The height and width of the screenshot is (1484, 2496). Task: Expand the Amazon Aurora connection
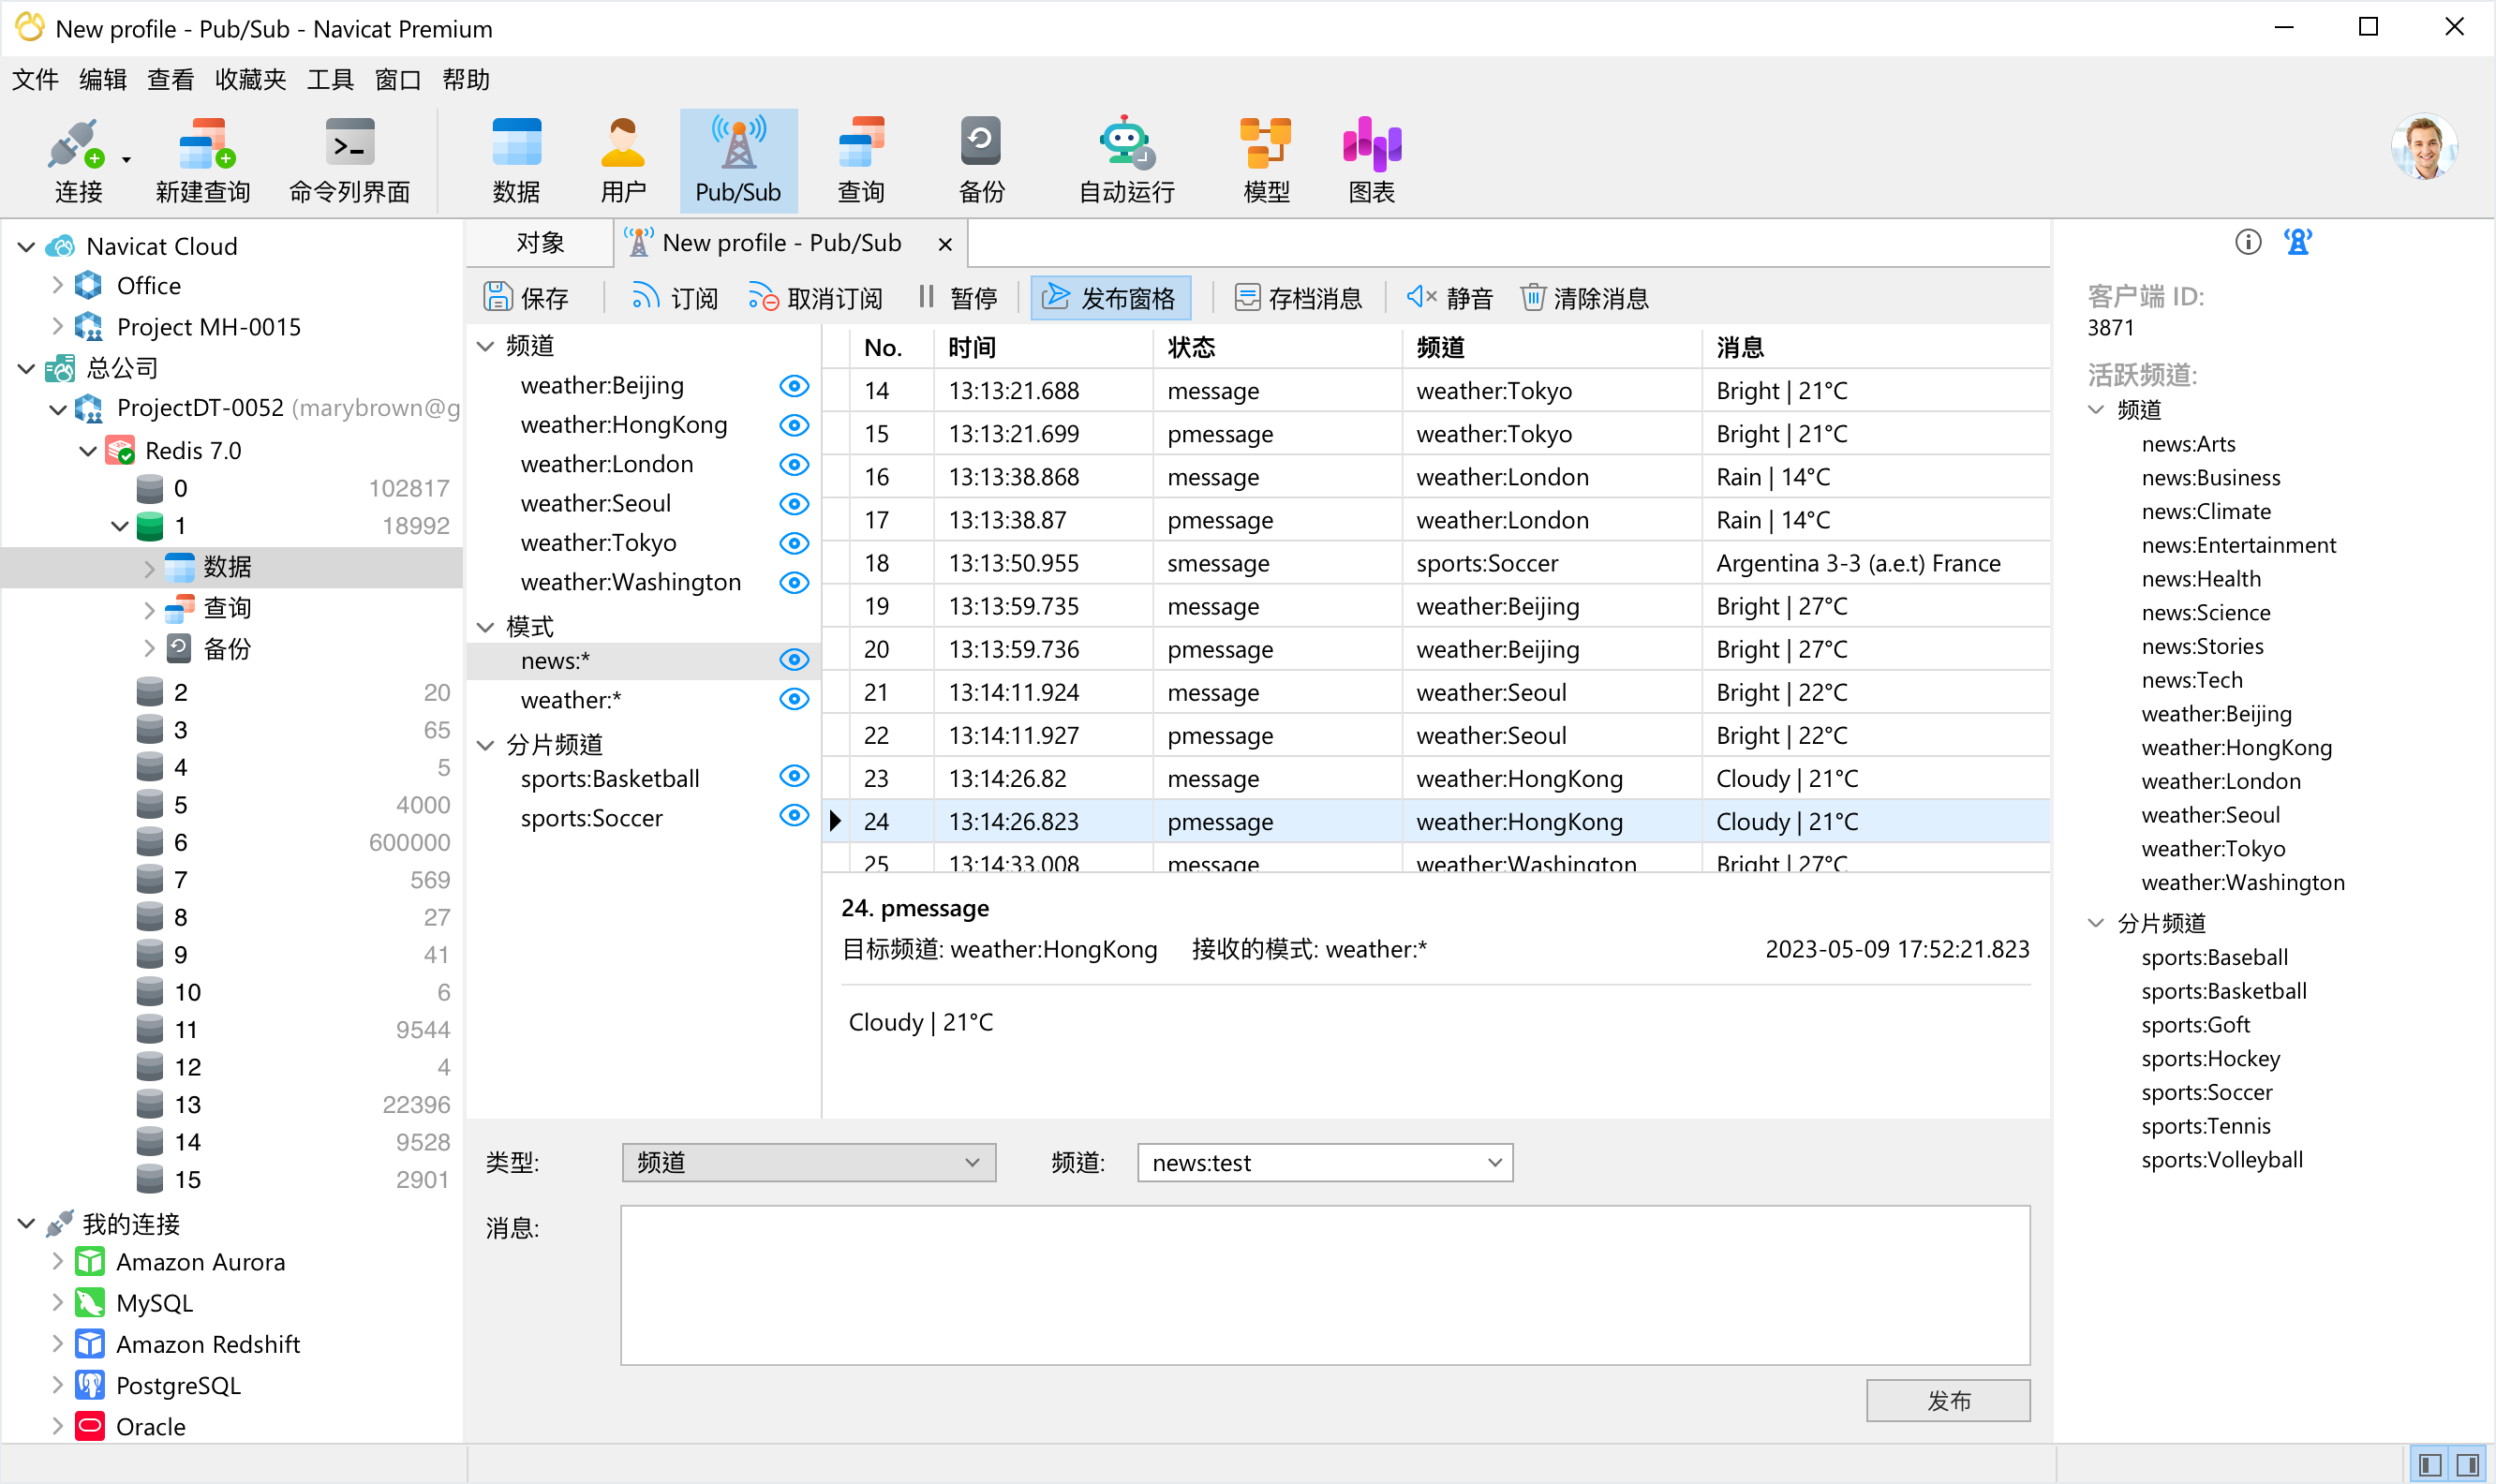pyautogui.click(x=58, y=1262)
